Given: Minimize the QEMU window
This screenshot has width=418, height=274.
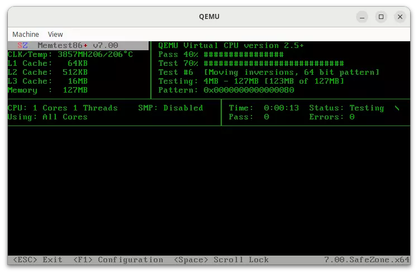Looking at the screenshot, I should [362, 17].
